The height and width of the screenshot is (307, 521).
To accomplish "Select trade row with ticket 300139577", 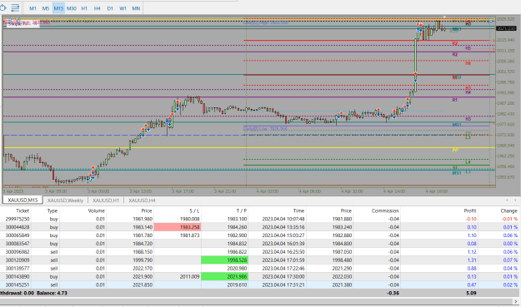I will [x=259, y=268].
